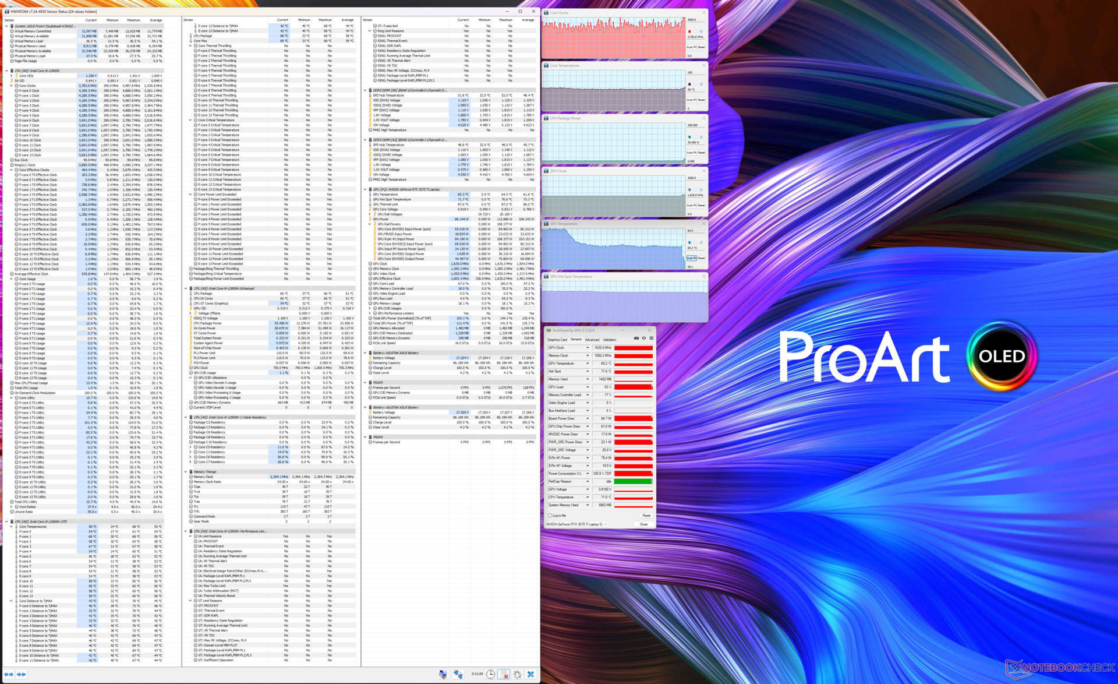Open the remote monitor icon in HWiNFO toolbar

pyautogui.click(x=443, y=674)
